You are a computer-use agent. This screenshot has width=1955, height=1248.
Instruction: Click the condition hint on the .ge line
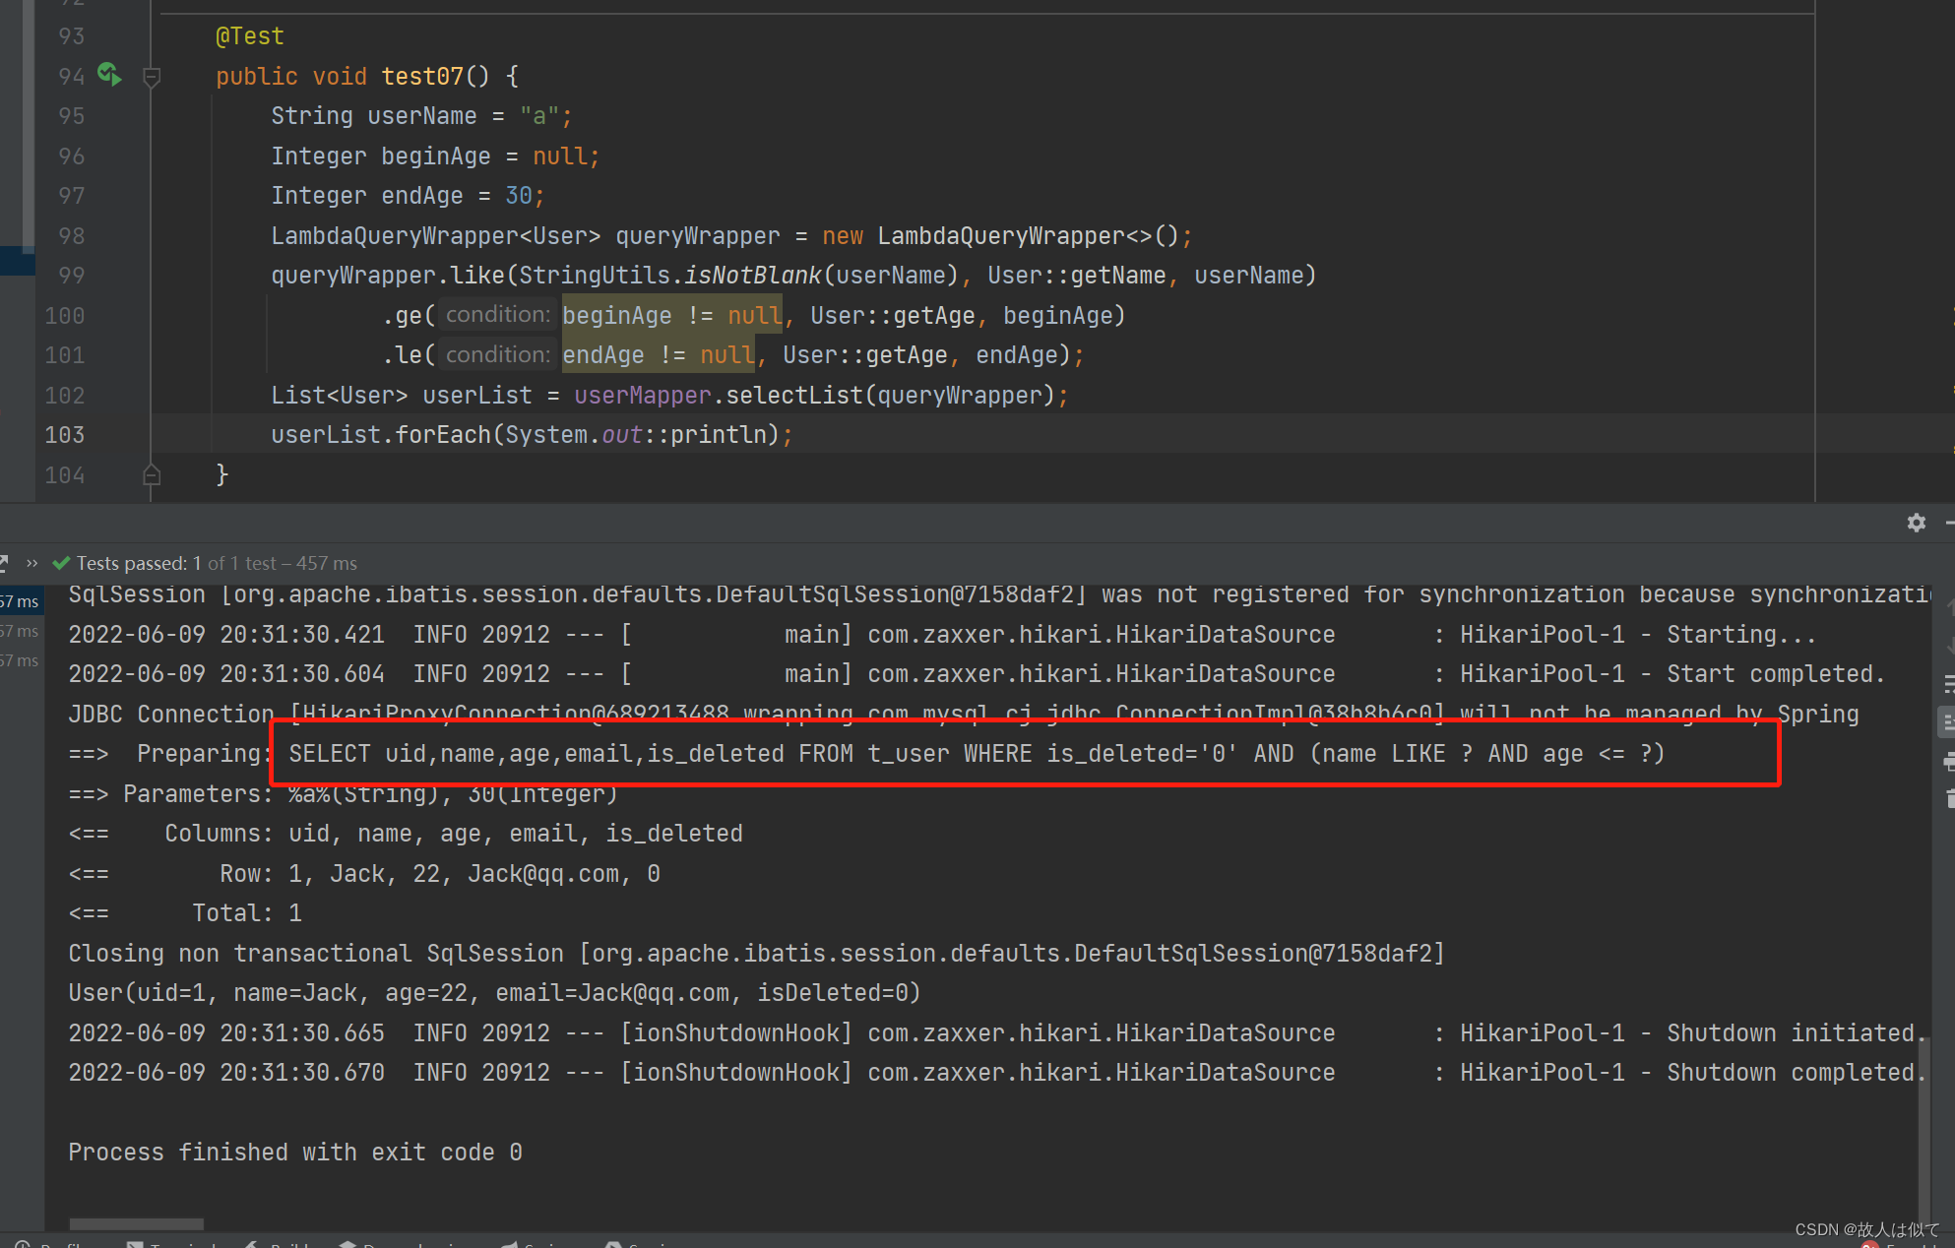pos(497,315)
